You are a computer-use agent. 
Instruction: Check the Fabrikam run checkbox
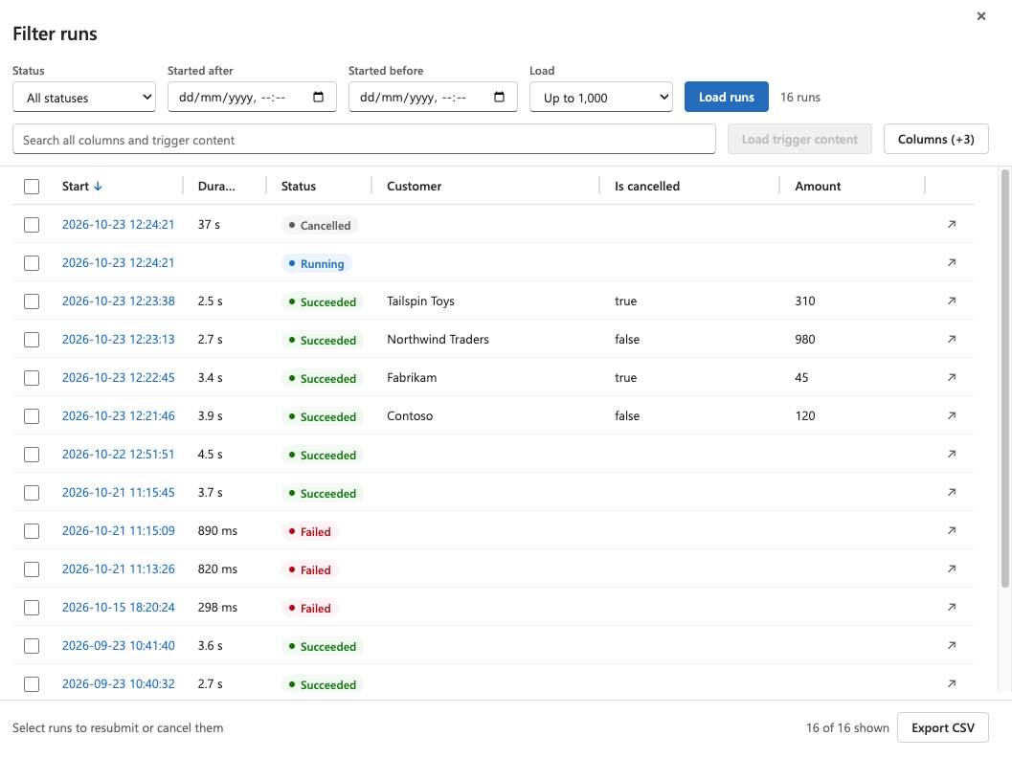click(x=32, y=378)
